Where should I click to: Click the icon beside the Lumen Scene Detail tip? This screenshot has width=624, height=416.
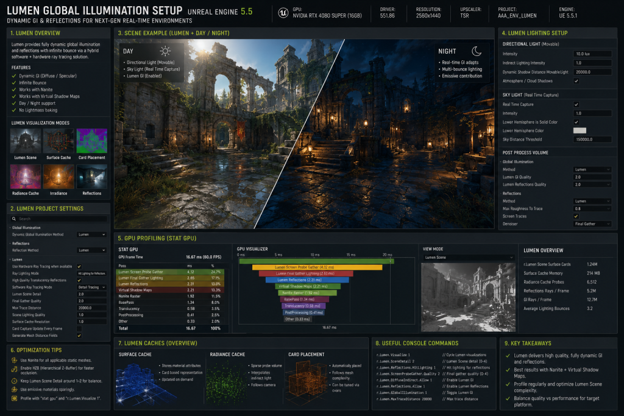(15, 381)
